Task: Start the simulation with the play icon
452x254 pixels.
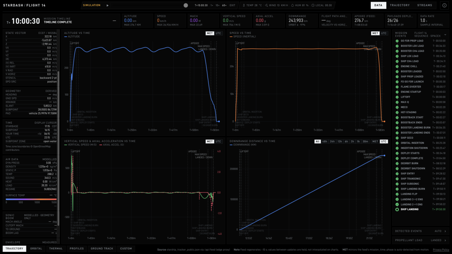Action: [x=108, y=5]
